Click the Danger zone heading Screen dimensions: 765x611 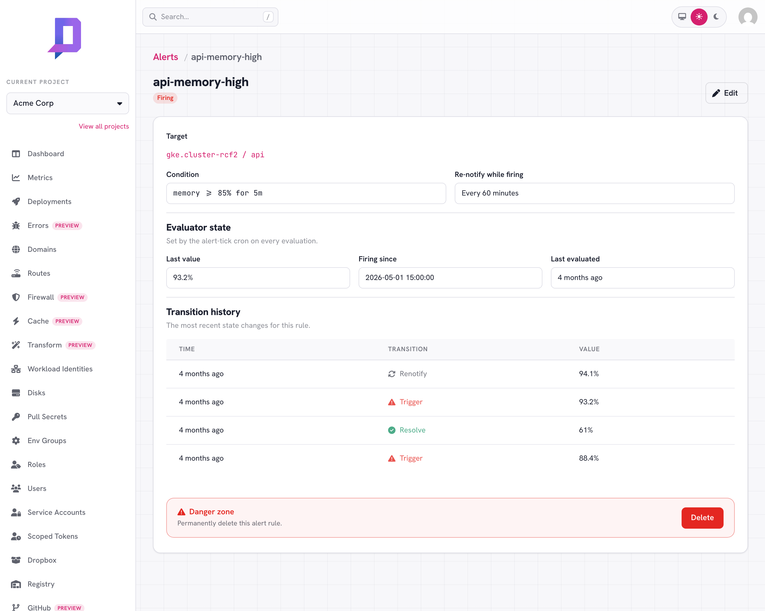[211, 512]
